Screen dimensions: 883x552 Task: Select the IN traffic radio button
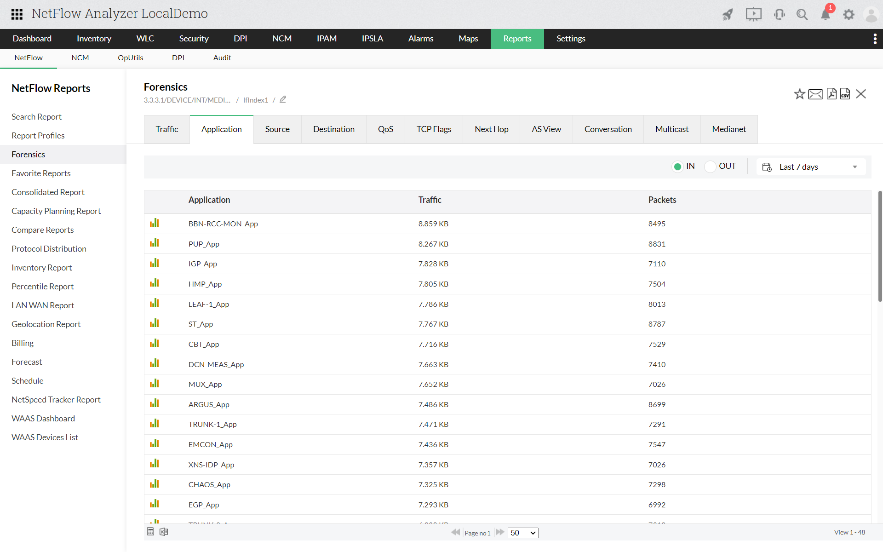[x=677, y=167]
